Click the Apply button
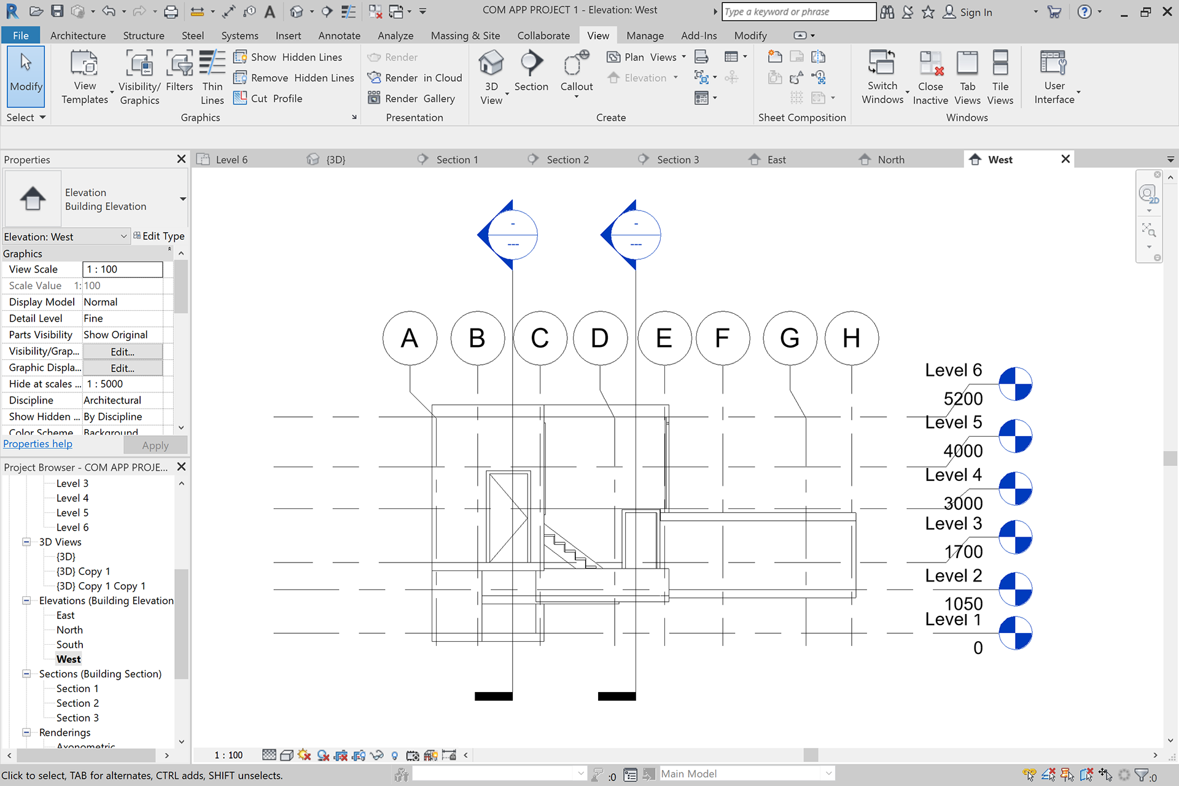Viewport: 1179px width, 786px height. coord(155,445)
